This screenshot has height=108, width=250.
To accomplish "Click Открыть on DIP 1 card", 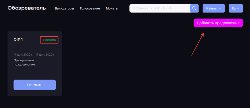I will [34, 85].
